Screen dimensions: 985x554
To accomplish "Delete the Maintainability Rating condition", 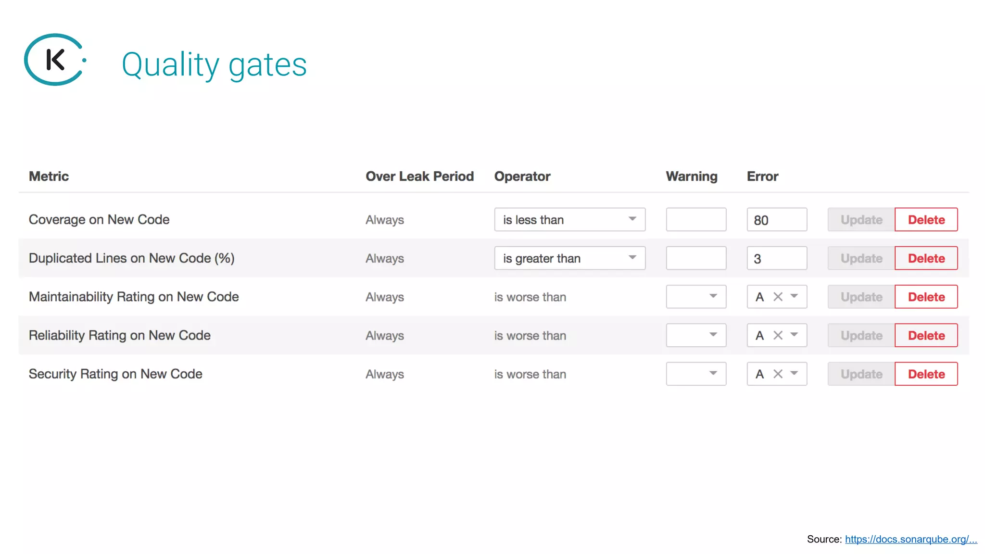I will [926, 297].
